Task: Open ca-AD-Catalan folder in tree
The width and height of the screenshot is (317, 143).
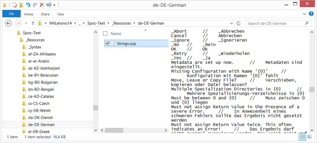Action: pos(41,97)
